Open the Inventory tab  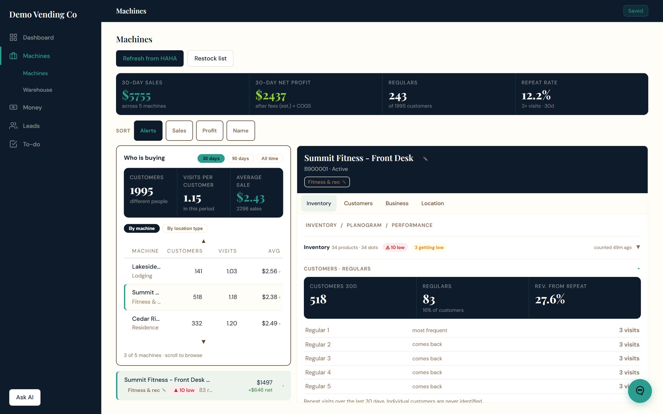point(319,203)
